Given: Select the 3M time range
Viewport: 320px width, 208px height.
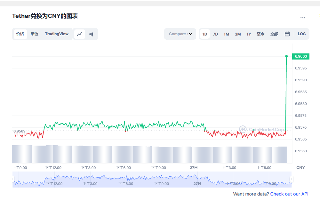Looking at the screenshot, I should [x=238, y=34].
